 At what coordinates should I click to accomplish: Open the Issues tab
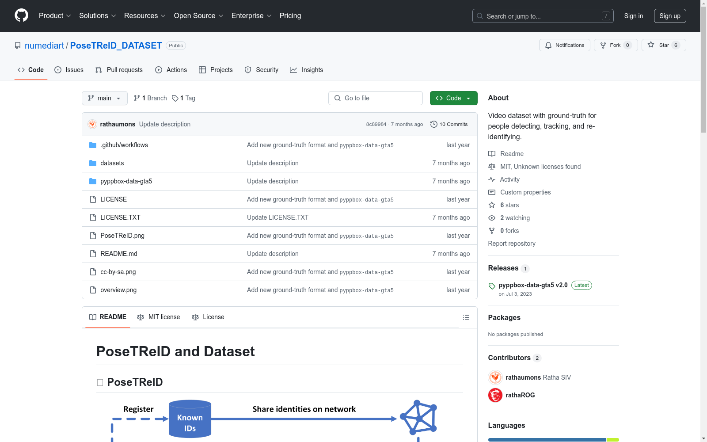pyautogui.click(x=69, y=70)
